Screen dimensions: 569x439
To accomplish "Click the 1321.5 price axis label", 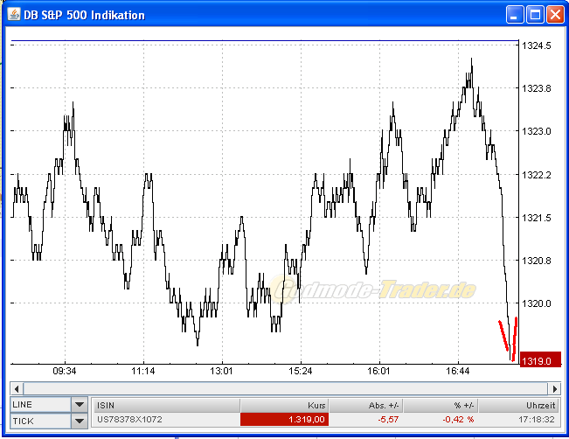I will [536, 218].
